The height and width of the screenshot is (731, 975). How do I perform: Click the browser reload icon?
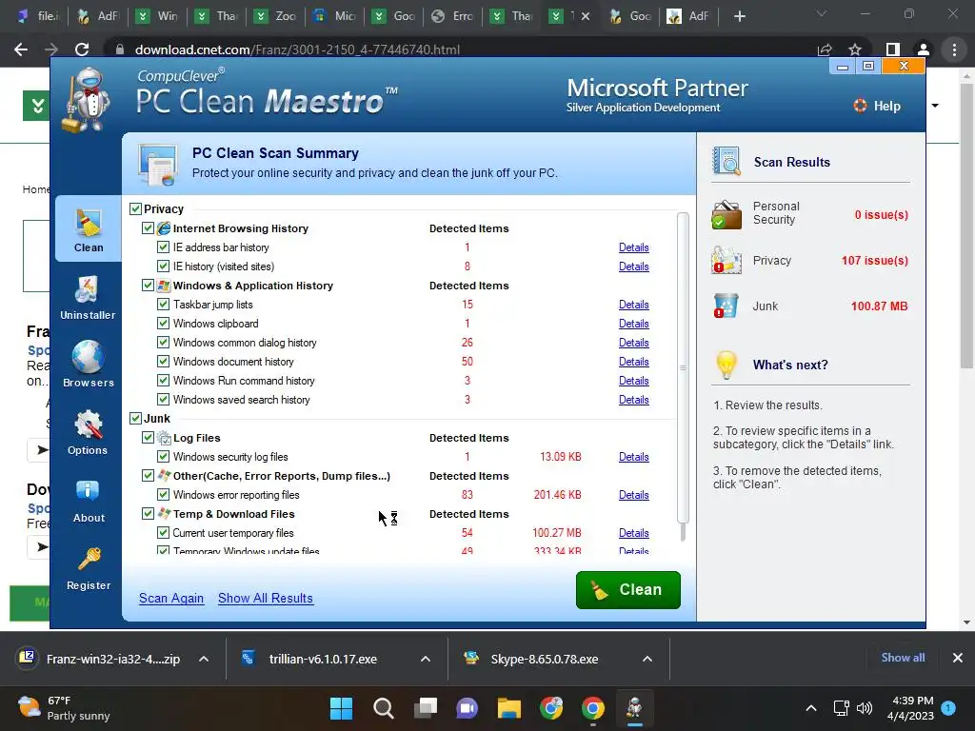(x=82, y=49)
